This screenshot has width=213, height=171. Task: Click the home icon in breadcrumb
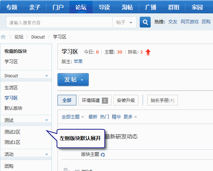coord(3,37)
